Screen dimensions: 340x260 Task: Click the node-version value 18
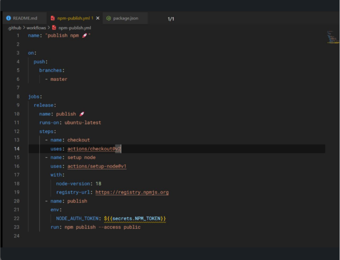point(98,183)
